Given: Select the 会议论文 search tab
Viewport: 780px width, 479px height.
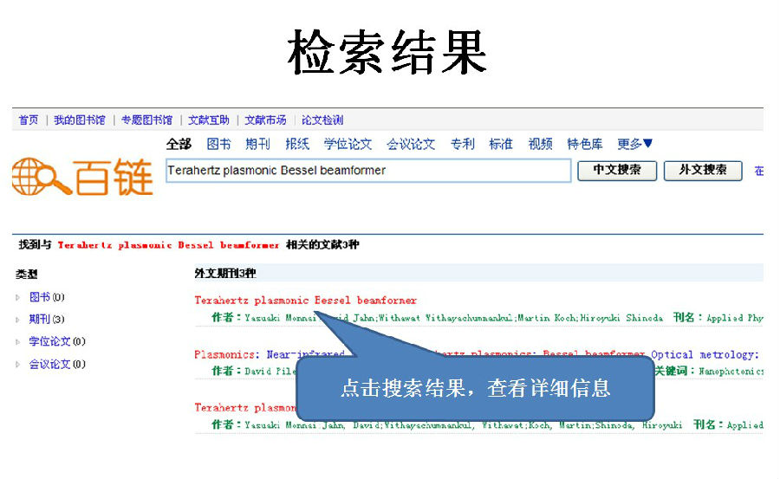Looking at the screenshot, I should coord(411,145).
